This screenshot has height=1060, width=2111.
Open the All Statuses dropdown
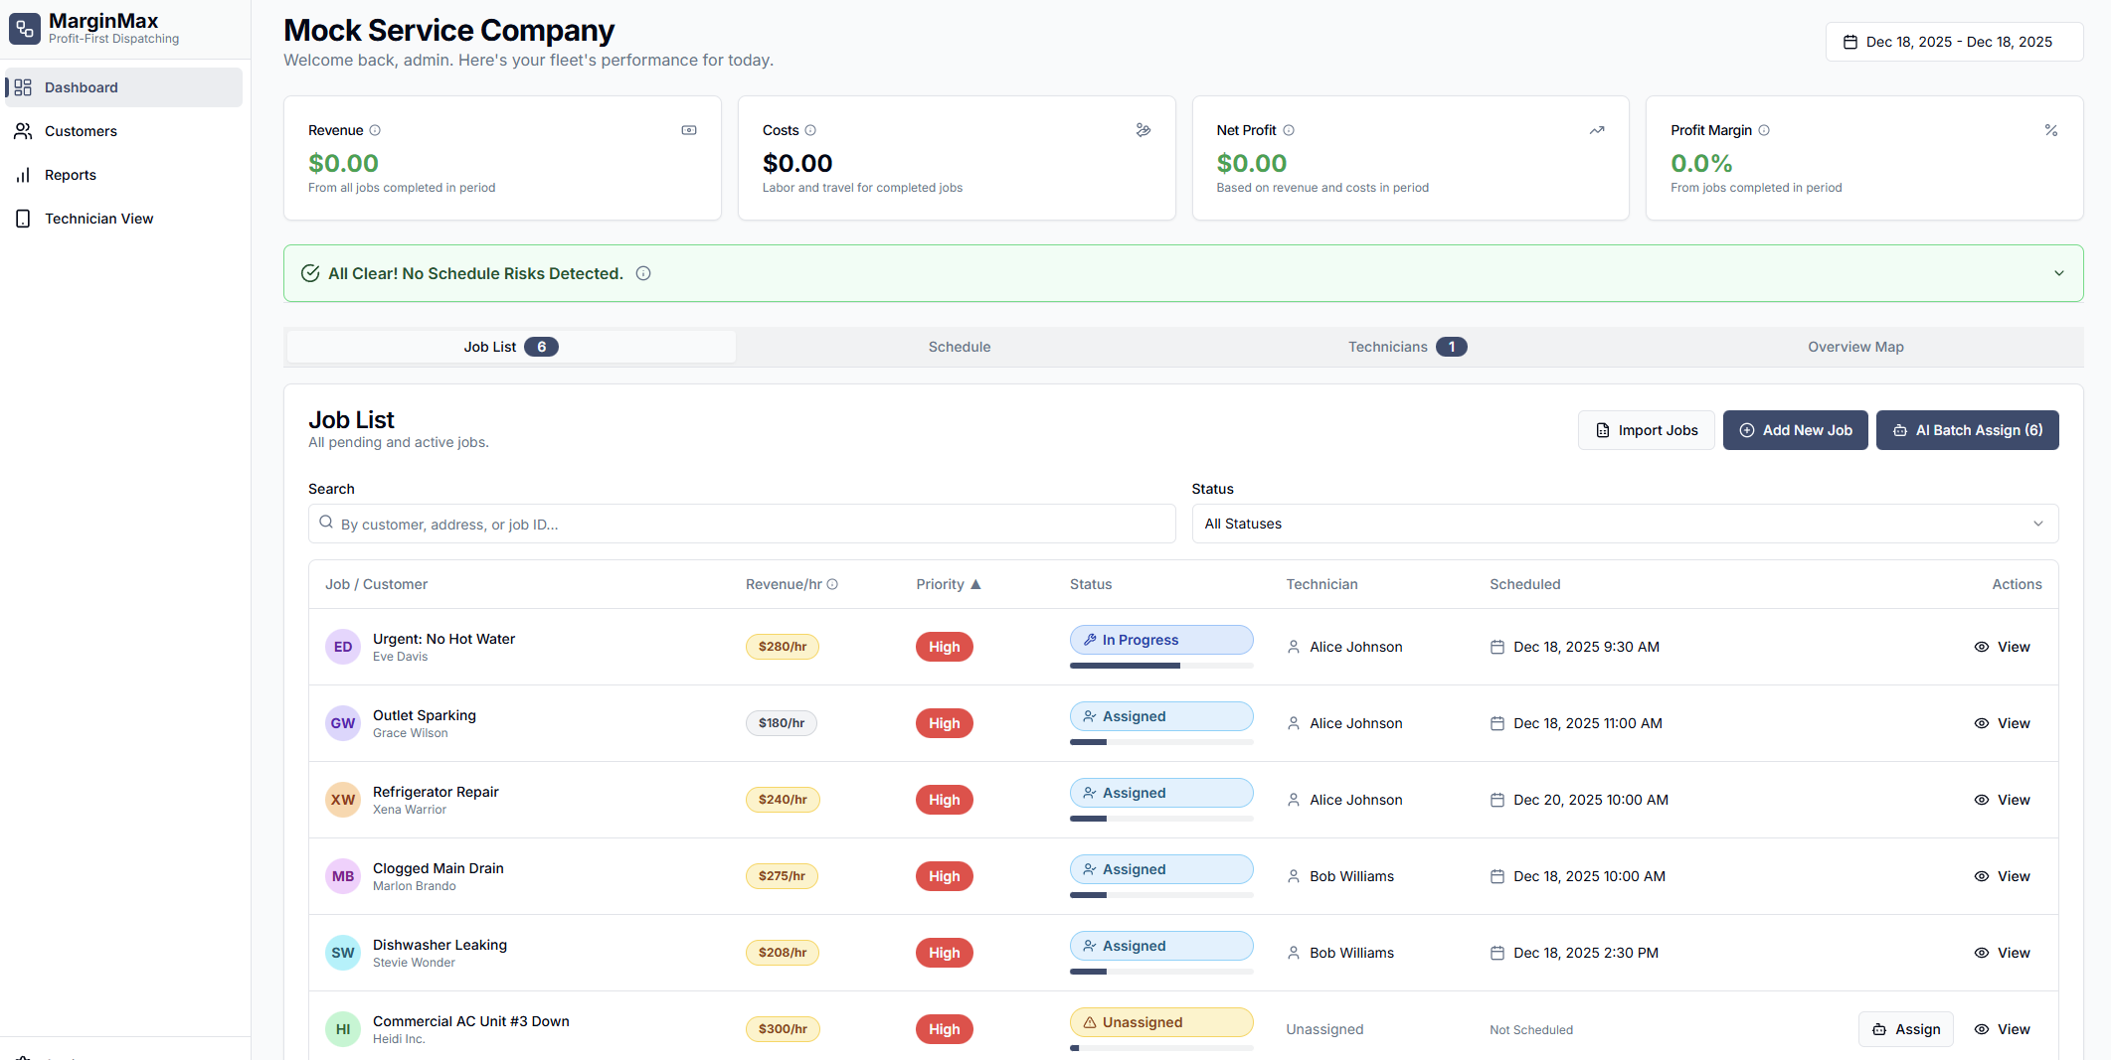[x=1624, y=524]
